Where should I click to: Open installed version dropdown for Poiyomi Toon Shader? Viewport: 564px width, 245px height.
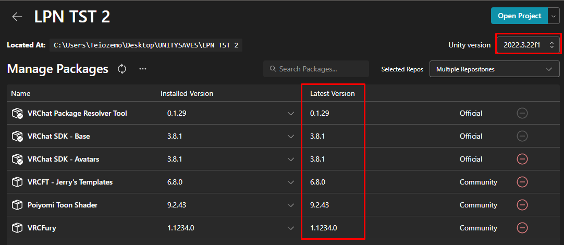pos(291,205)
